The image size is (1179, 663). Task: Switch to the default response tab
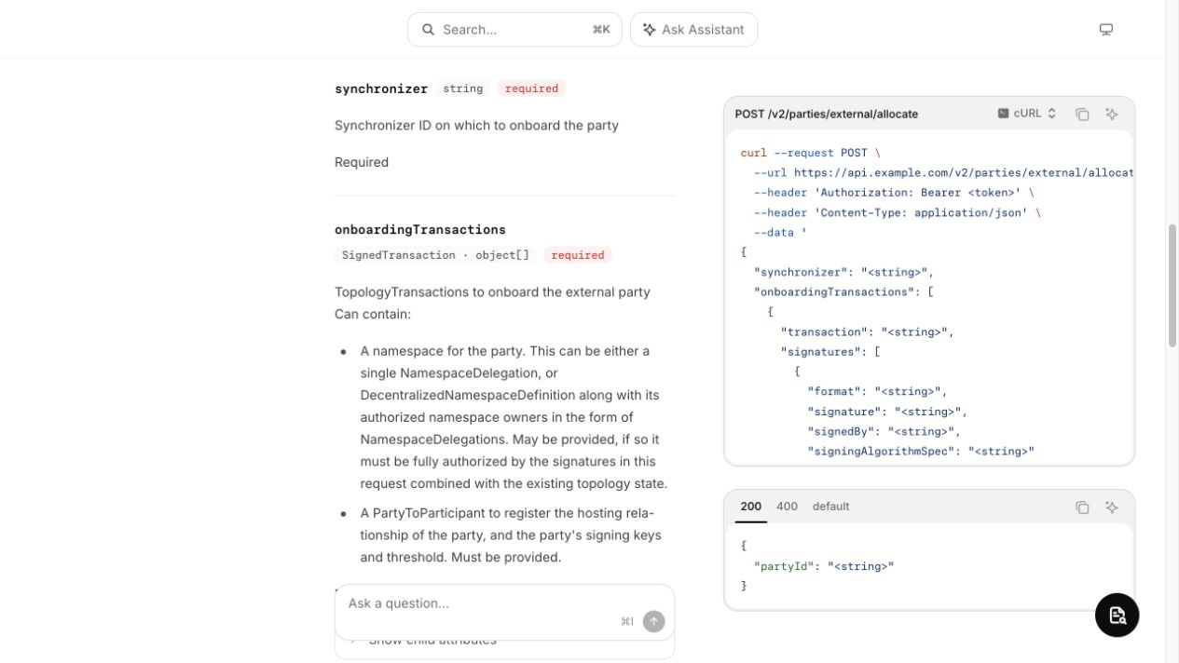click(830, 507)
